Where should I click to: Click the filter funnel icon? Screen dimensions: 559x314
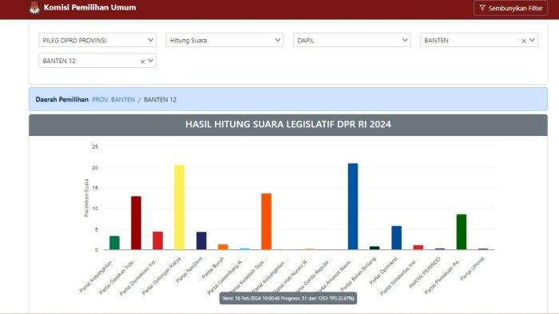(x=482, y=8)
